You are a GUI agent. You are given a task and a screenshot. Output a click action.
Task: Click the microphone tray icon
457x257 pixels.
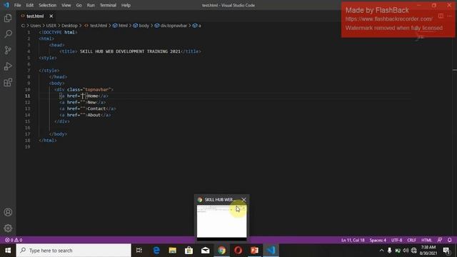coord(389,251)
